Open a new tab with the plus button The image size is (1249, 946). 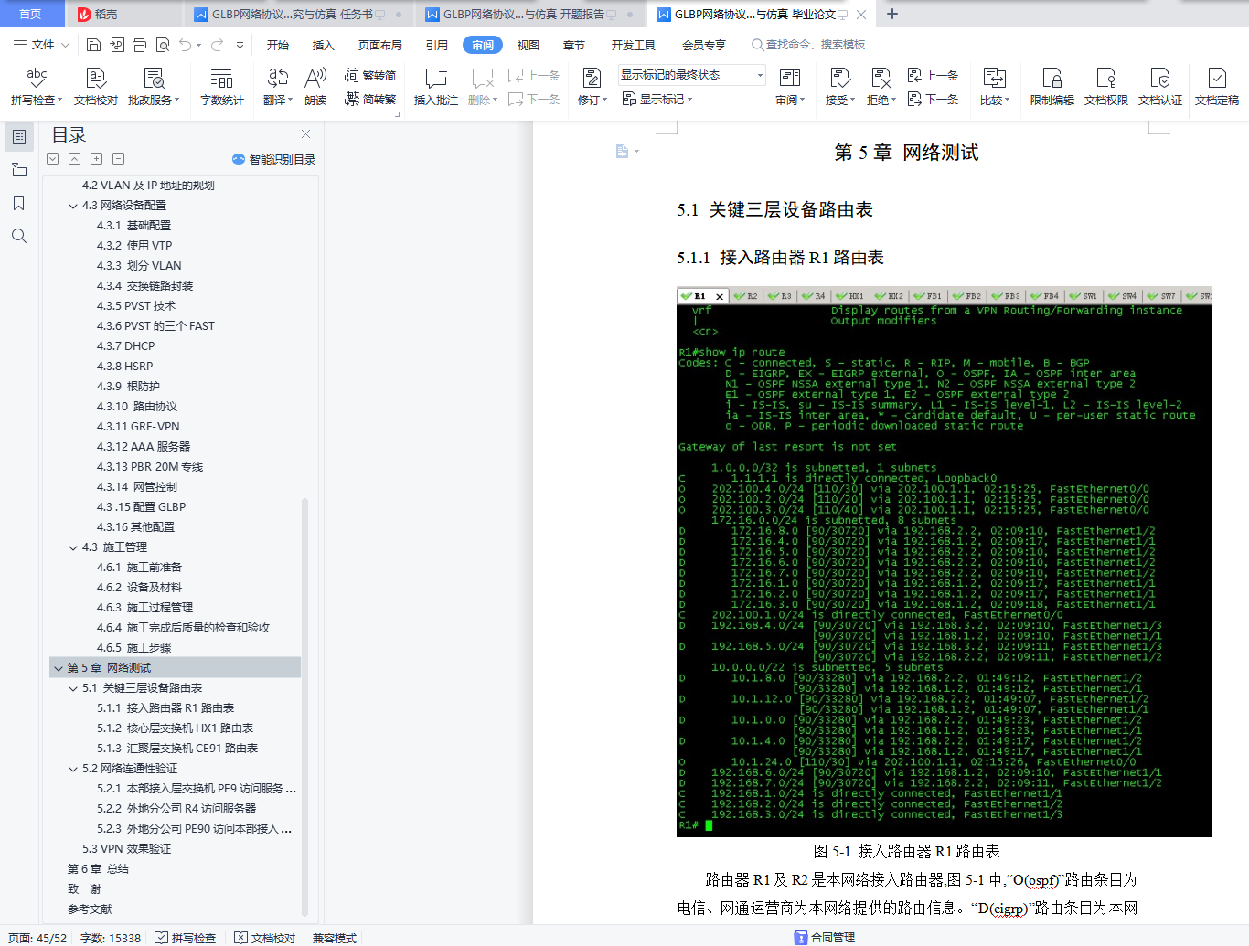pyautogui.click(x=892, y=14)
